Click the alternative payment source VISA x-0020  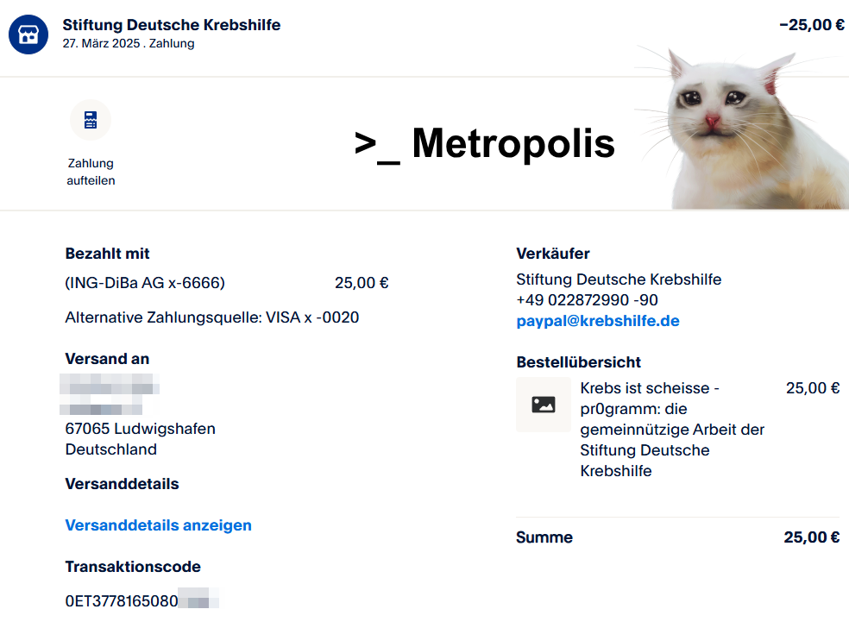click(212, 317)
